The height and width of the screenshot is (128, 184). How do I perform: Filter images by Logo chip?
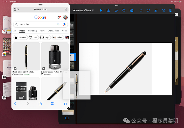tap(45, 37)
